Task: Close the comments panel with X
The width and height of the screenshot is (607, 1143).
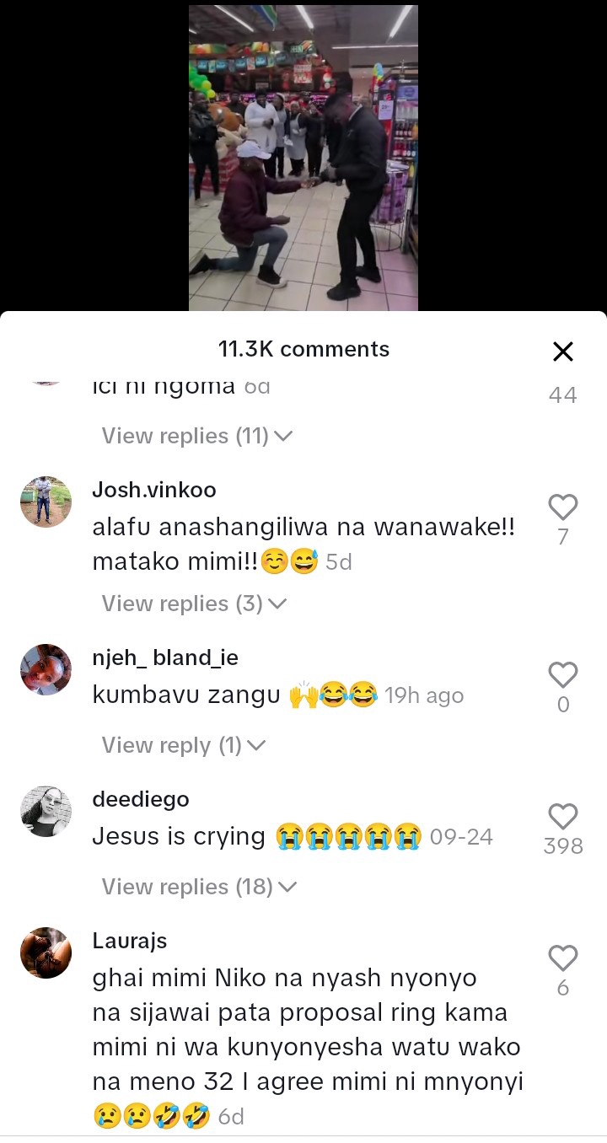Action: tap(562, 351)
